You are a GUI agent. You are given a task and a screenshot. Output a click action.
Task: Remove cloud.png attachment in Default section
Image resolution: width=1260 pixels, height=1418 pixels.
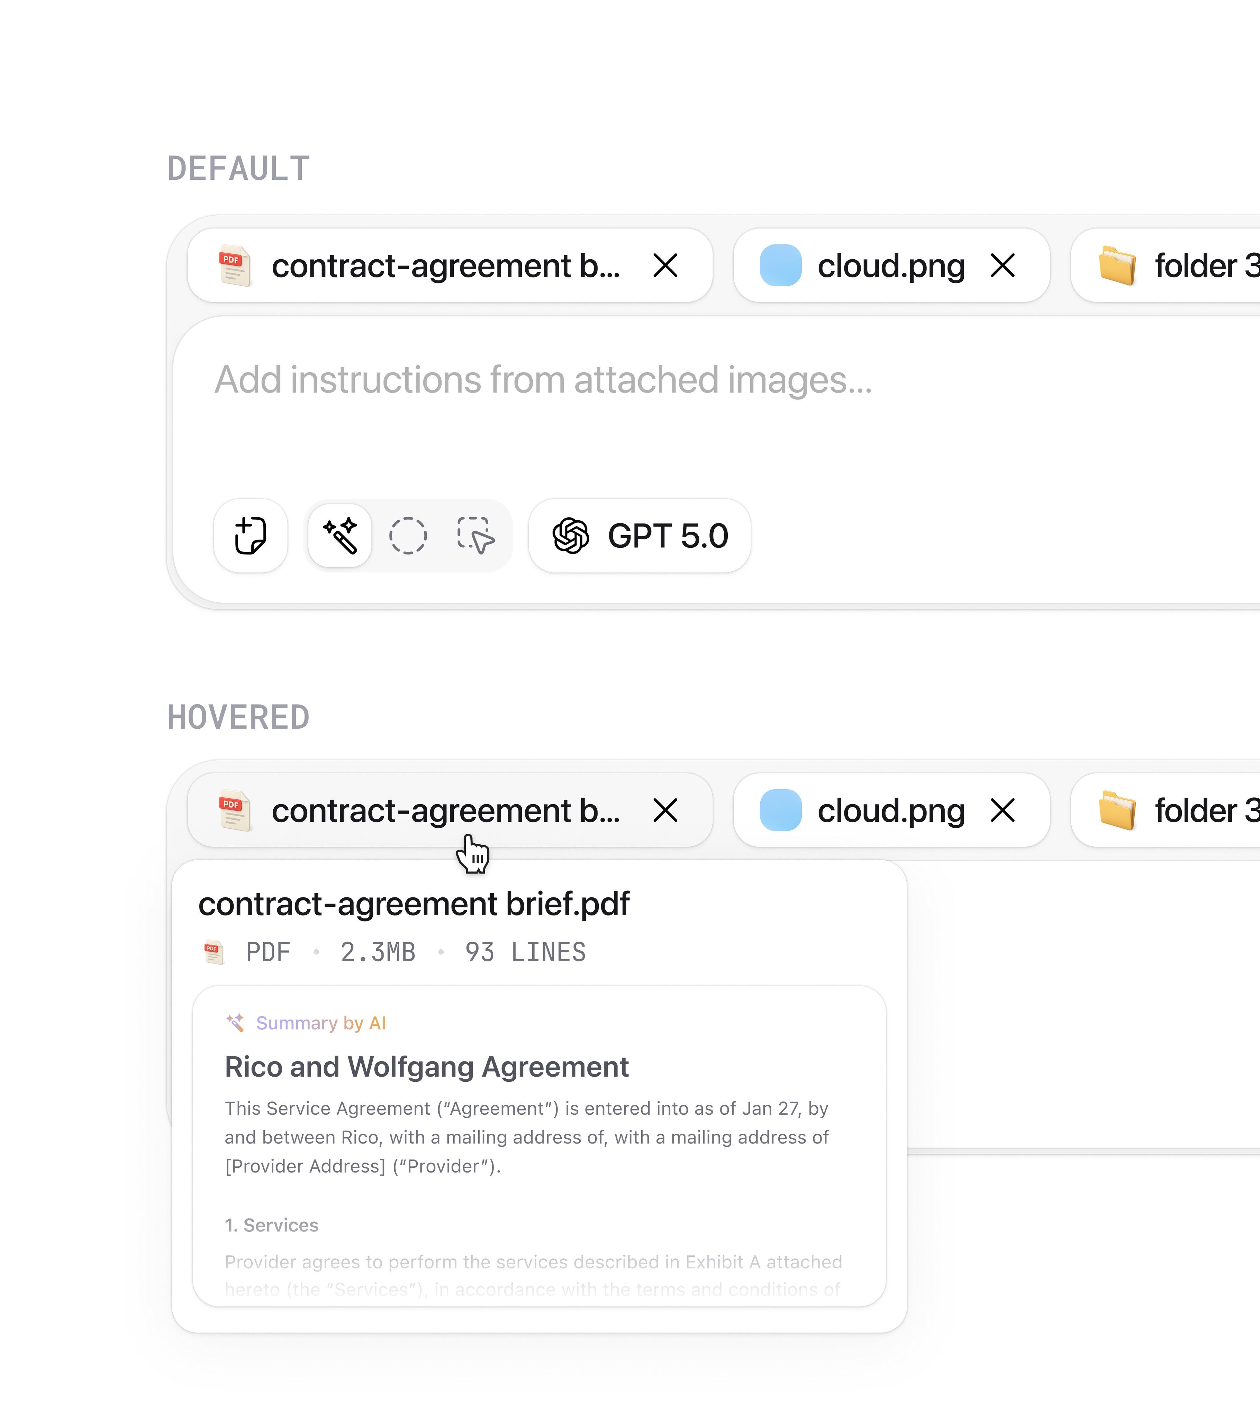(x=1003, y=266)
